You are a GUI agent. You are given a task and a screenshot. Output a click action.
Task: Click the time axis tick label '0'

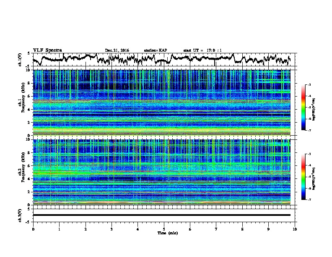point(33,229)
